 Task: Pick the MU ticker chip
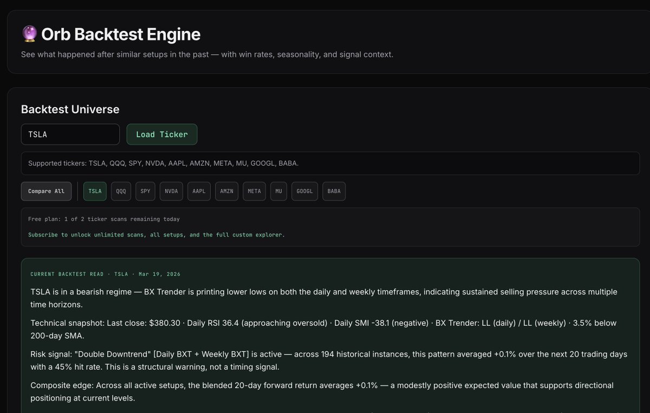coord(278,191)
